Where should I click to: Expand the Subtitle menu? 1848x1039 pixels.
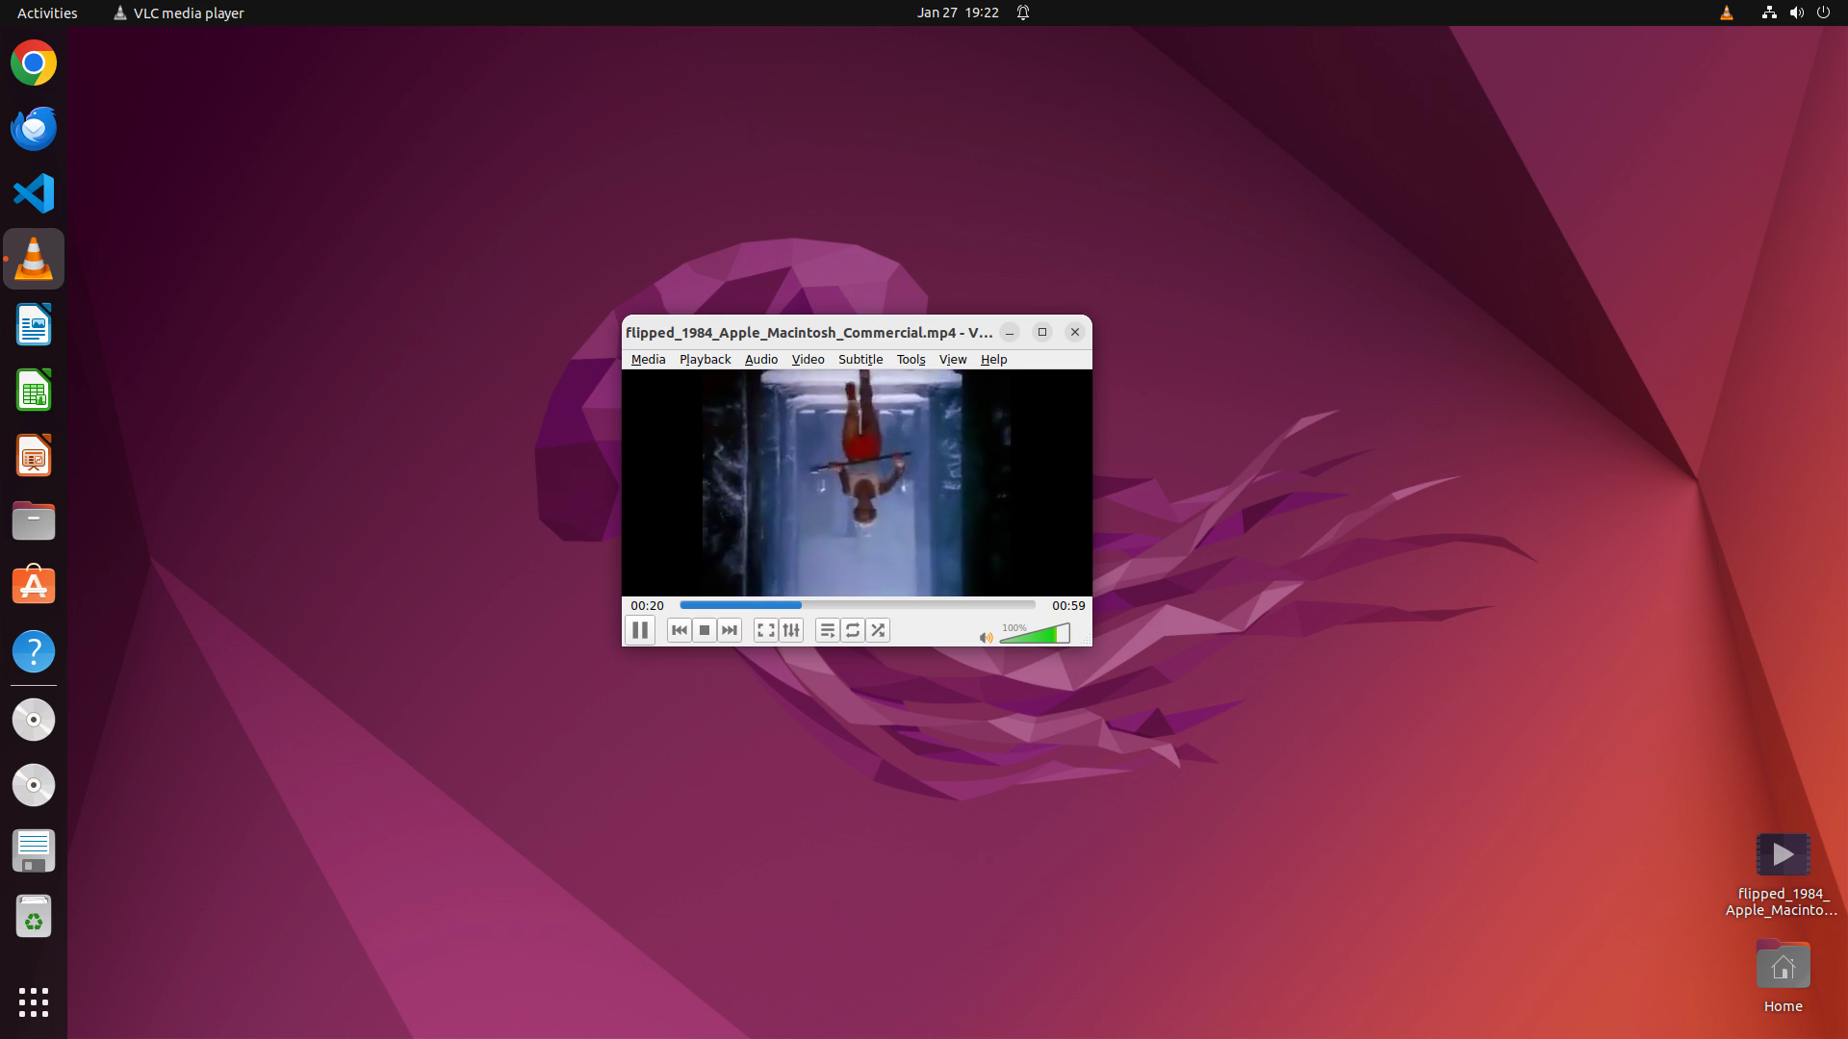click(x=860, y=359)
